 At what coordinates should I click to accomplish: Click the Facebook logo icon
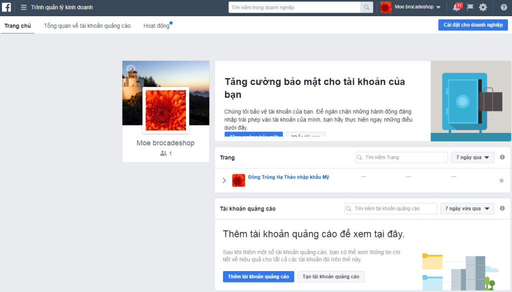(x=6, y=7)
